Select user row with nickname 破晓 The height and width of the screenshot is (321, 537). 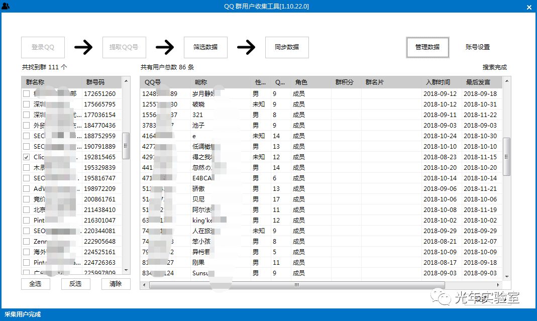(321, 104)
